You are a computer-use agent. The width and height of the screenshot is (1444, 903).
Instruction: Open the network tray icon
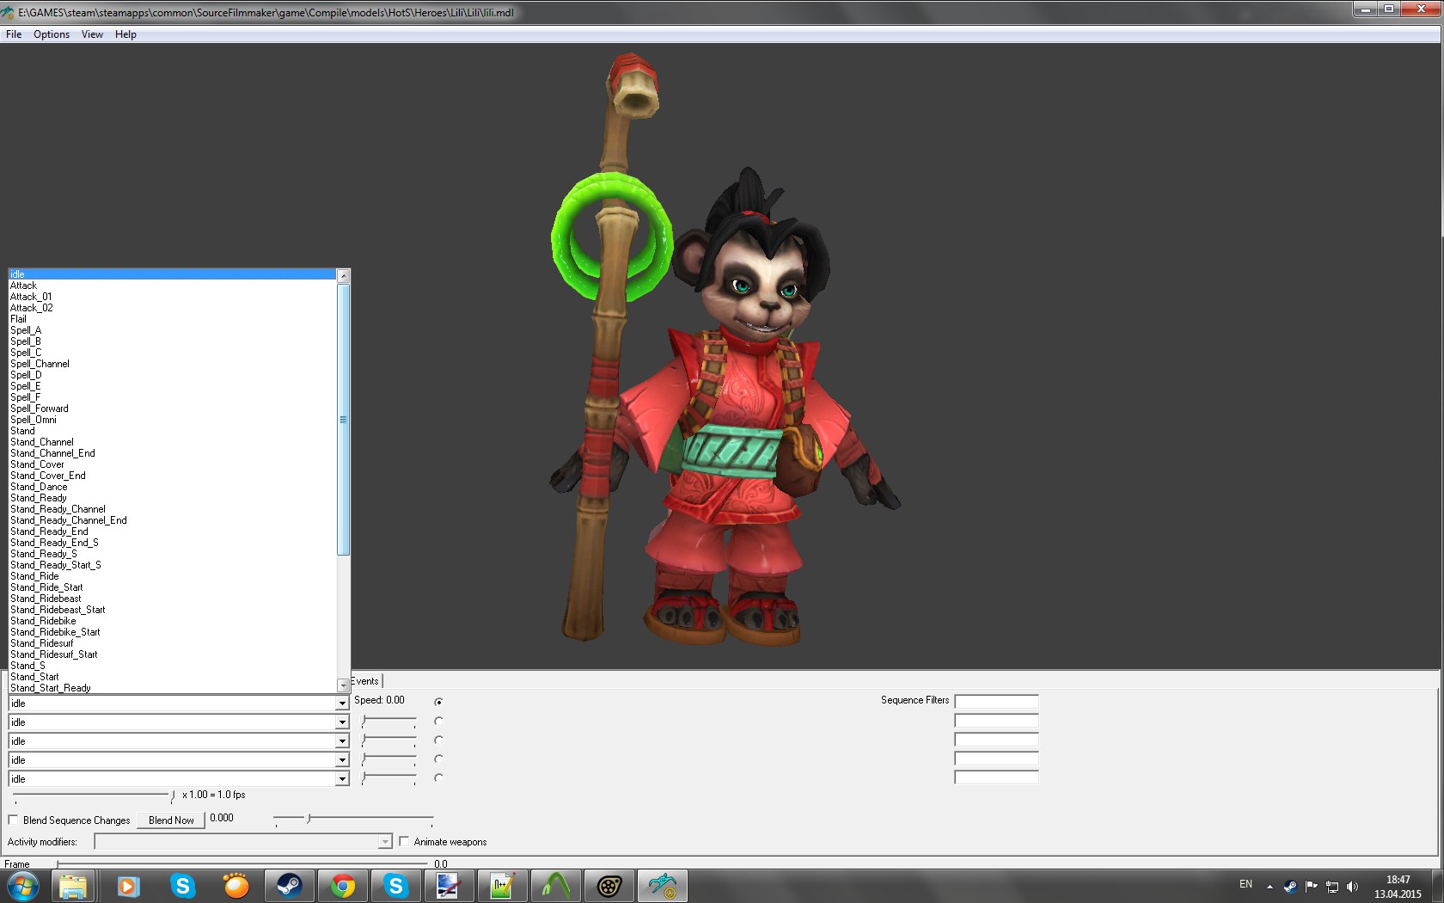coord(1332,886)
